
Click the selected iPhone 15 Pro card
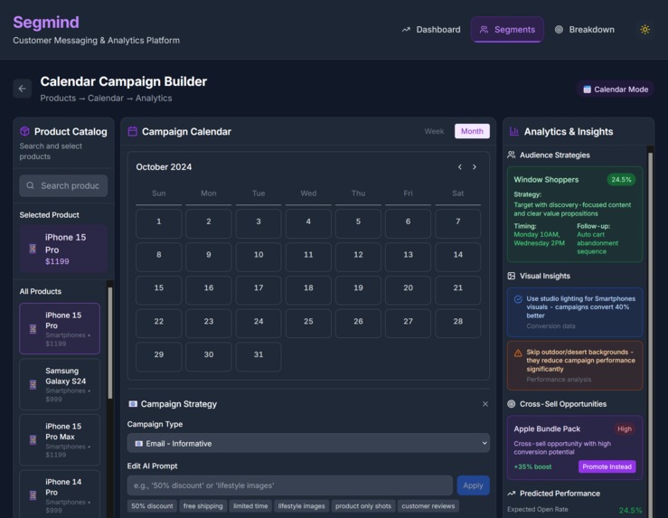pos(63,249)
